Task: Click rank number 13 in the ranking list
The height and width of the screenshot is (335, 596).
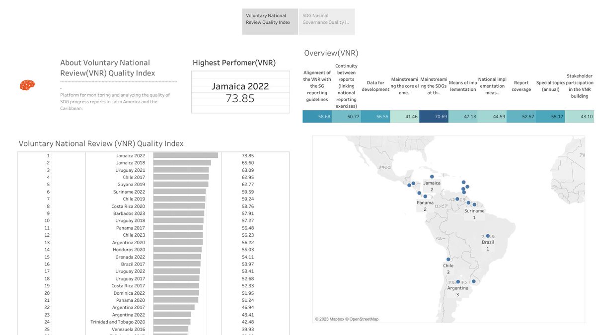Action: [47, 242]
